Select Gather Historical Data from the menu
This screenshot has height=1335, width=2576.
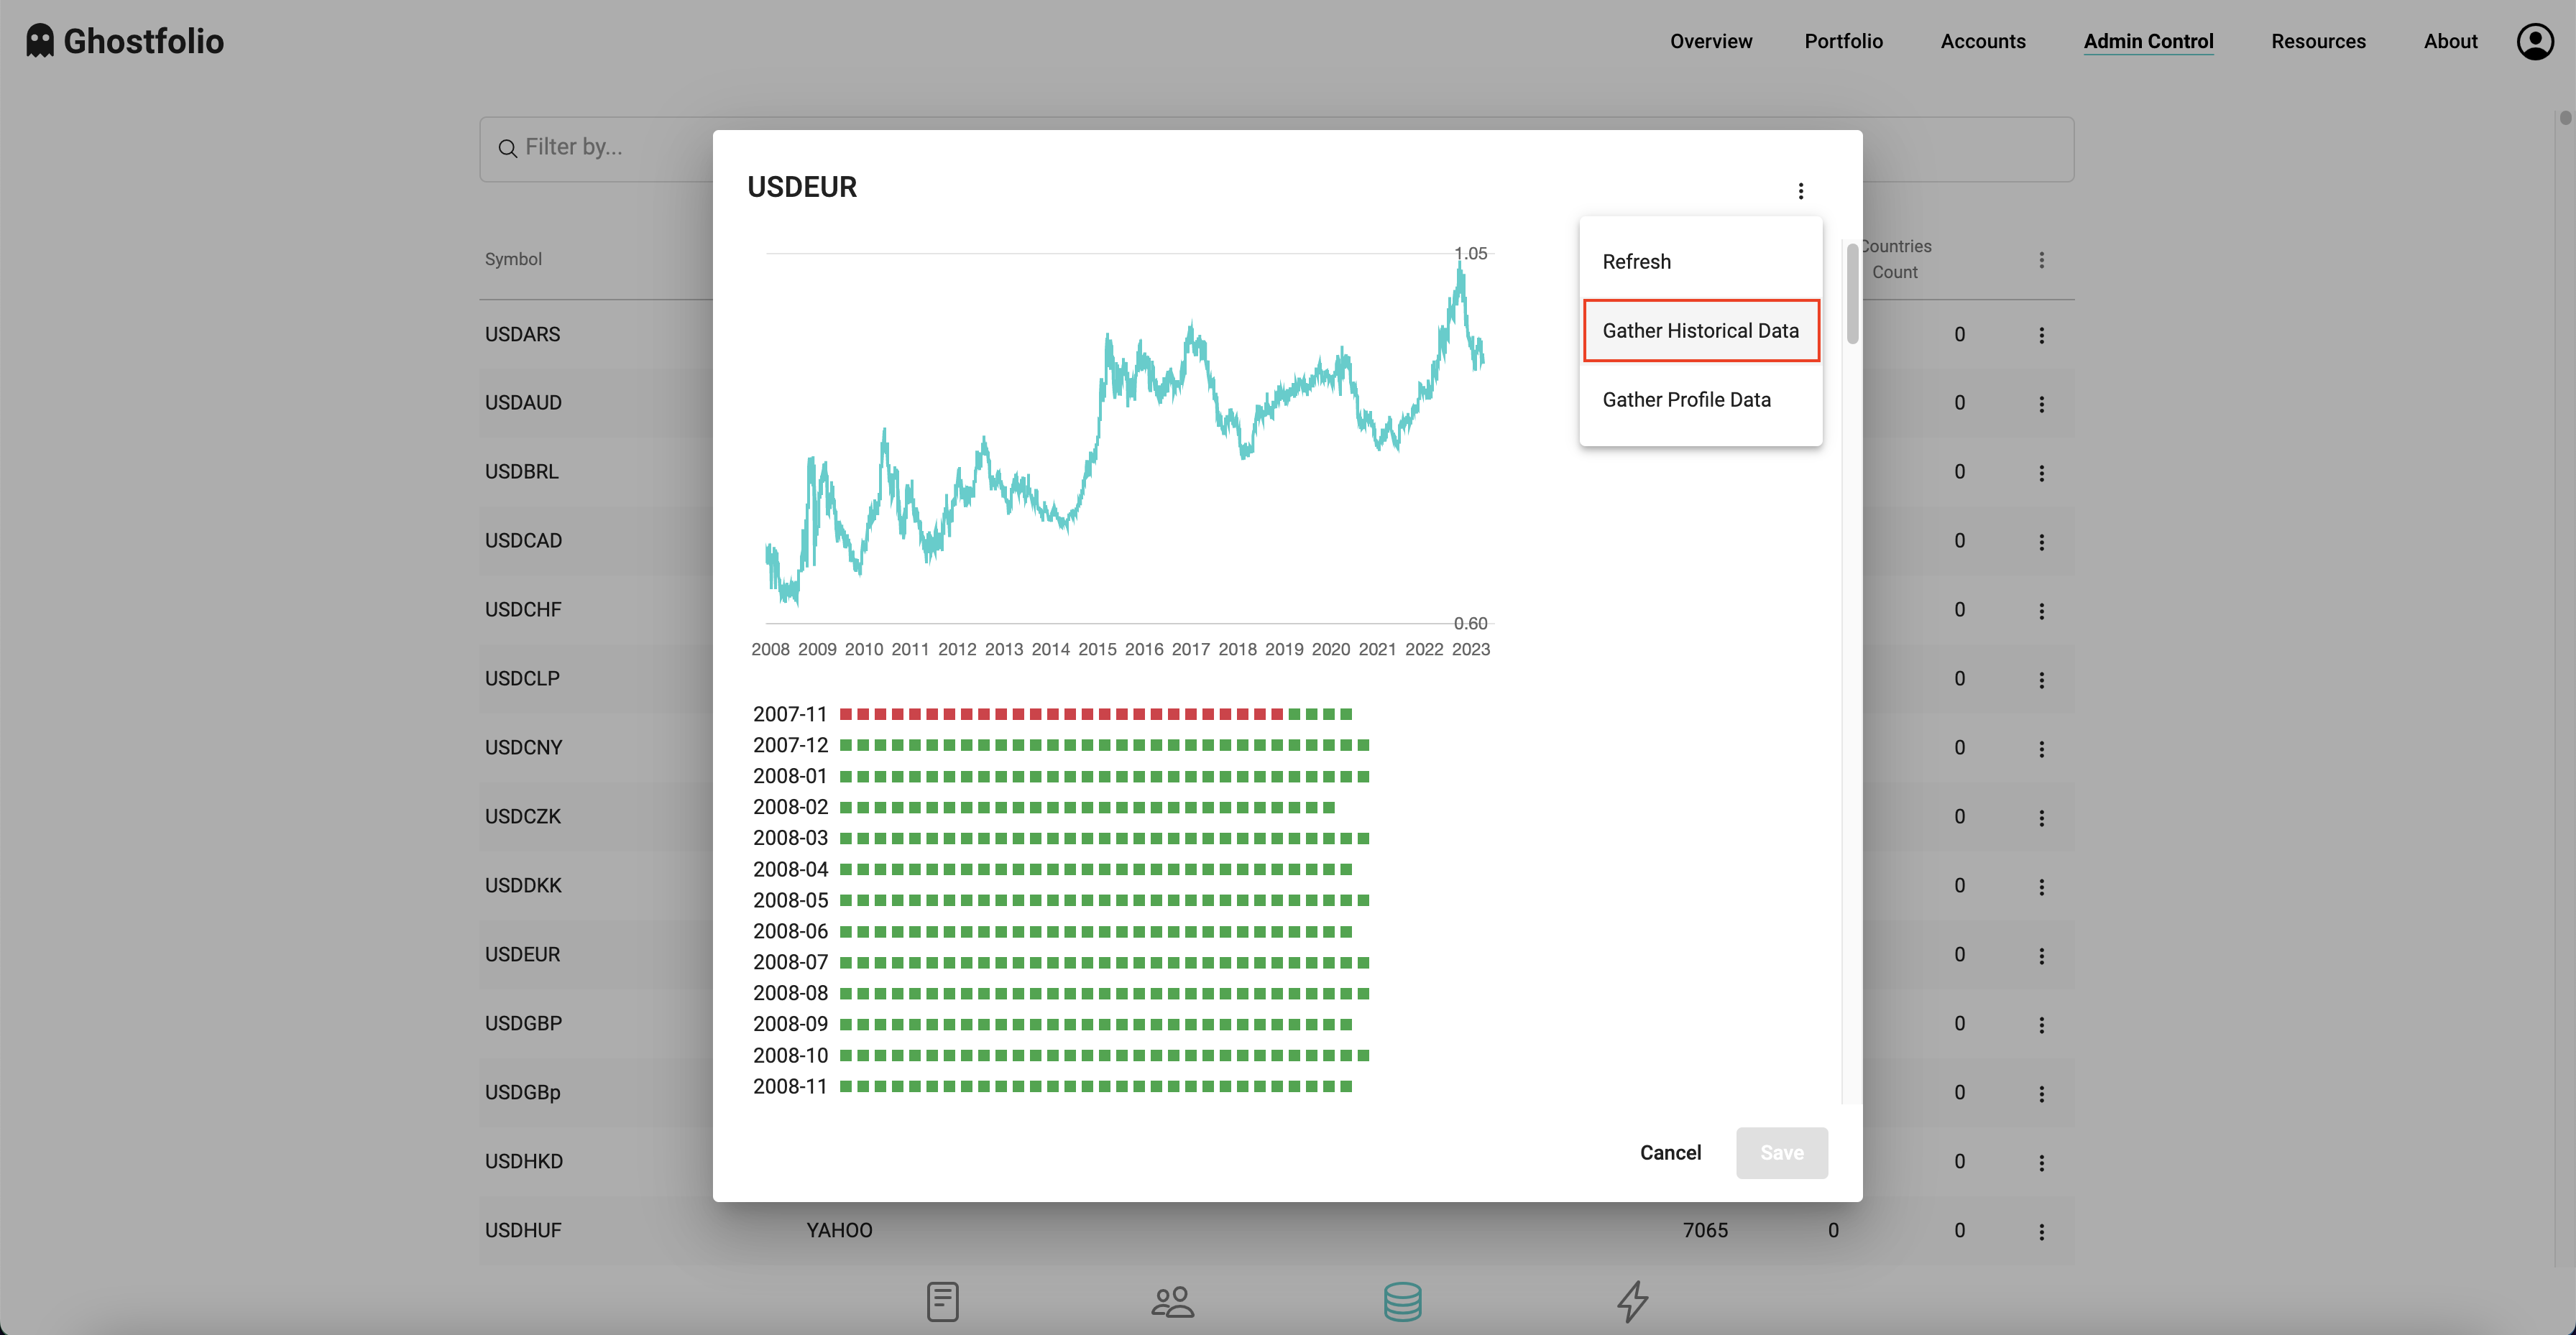coord(1701,330)
